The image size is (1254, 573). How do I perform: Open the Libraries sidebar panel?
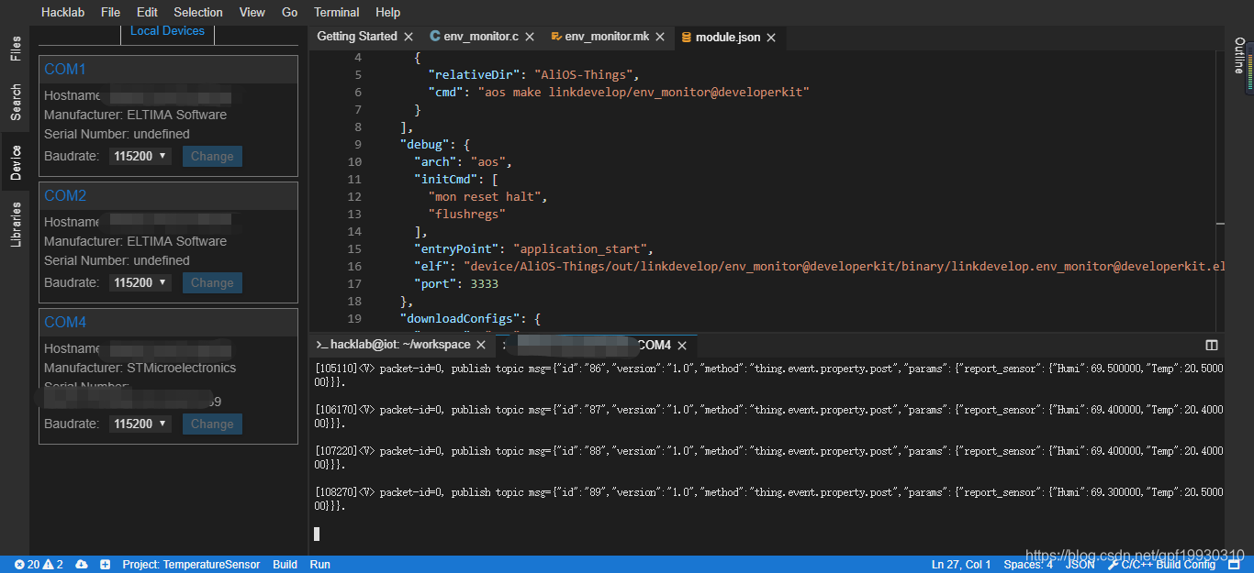[x=16, y=225]
